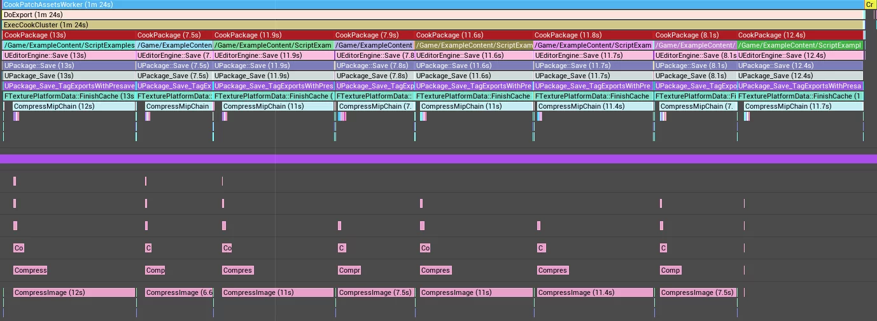Pick the CookPackage (7.9s) timing event

pos(374,35)
